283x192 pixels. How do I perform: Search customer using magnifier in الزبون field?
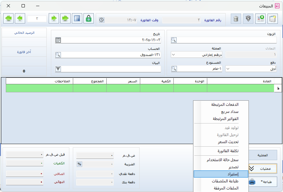pos(174,40)
